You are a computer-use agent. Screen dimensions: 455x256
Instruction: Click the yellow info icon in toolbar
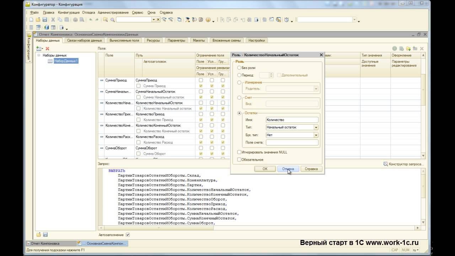(208, 20)
